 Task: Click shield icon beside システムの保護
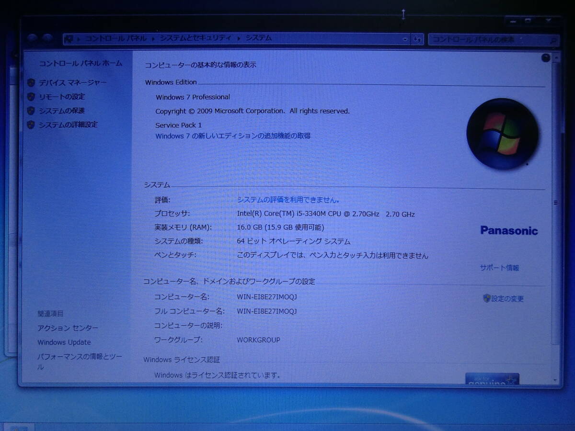[x=31, y=111]
